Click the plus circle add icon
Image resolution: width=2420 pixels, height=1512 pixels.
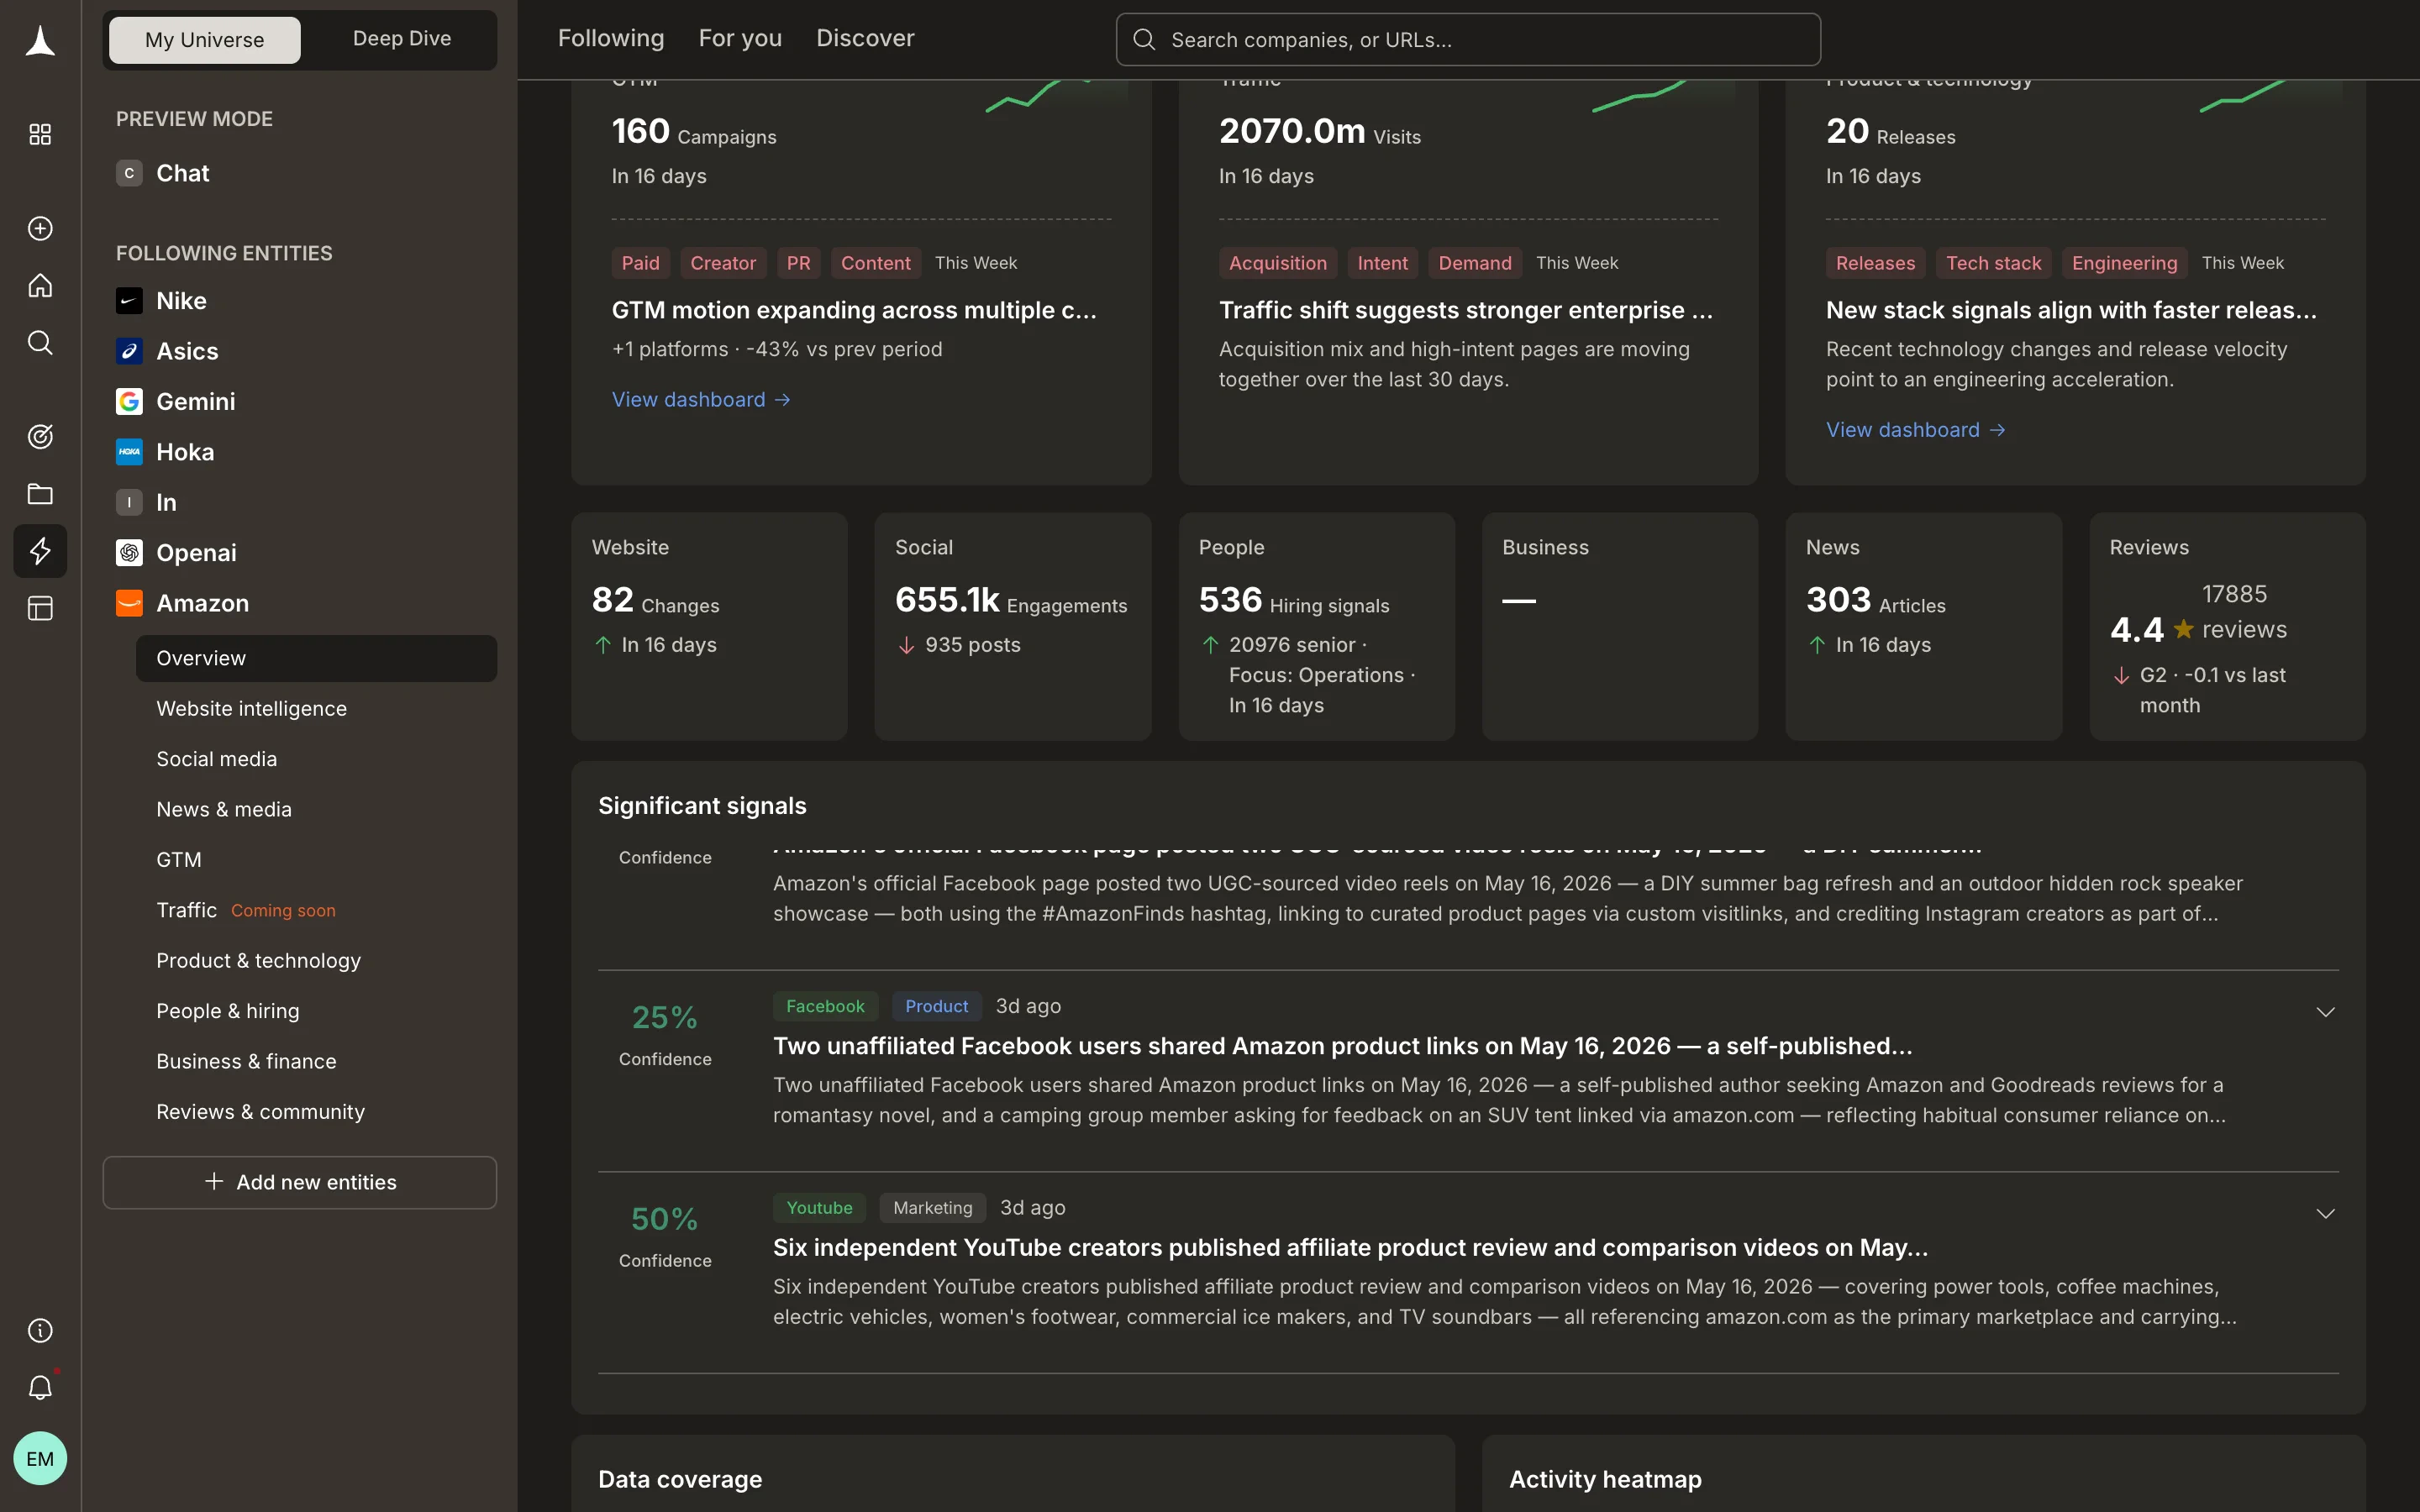[x=40, y=228]
